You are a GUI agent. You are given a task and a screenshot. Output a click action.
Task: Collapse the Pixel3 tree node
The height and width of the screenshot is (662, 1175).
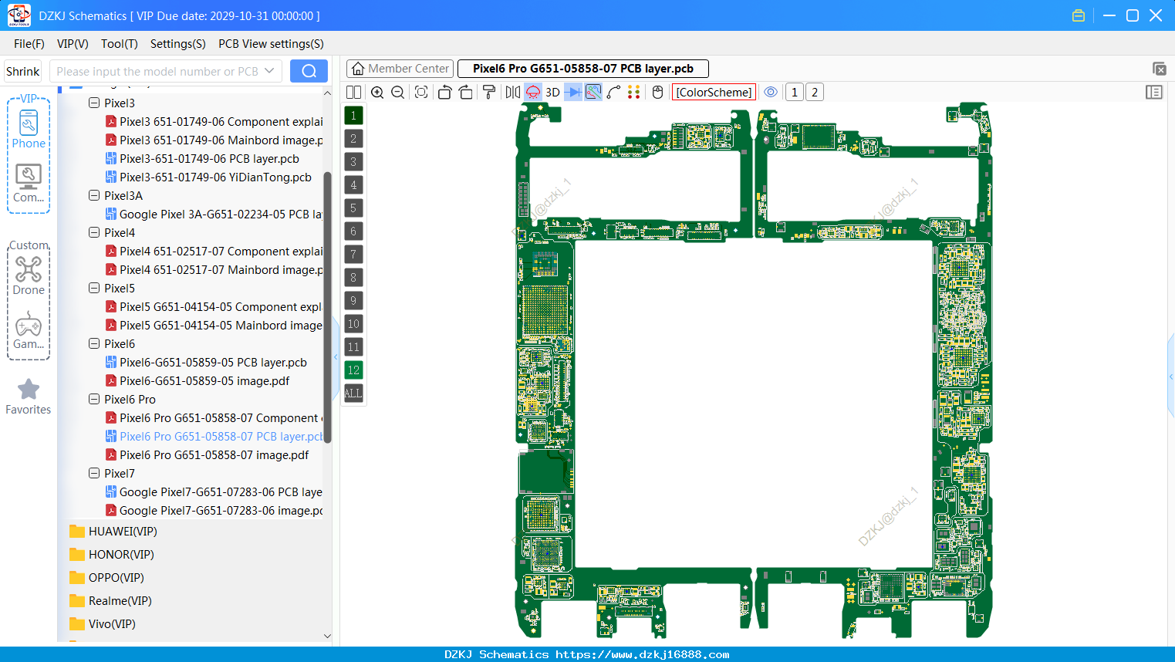tap(94, 103)
